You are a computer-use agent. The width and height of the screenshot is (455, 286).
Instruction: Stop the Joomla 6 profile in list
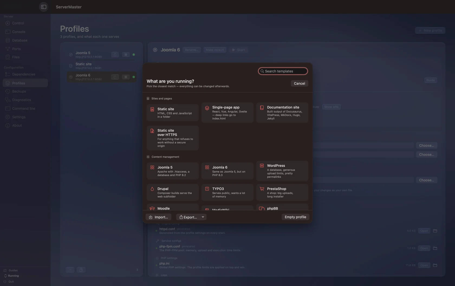[x=126, y=77]
